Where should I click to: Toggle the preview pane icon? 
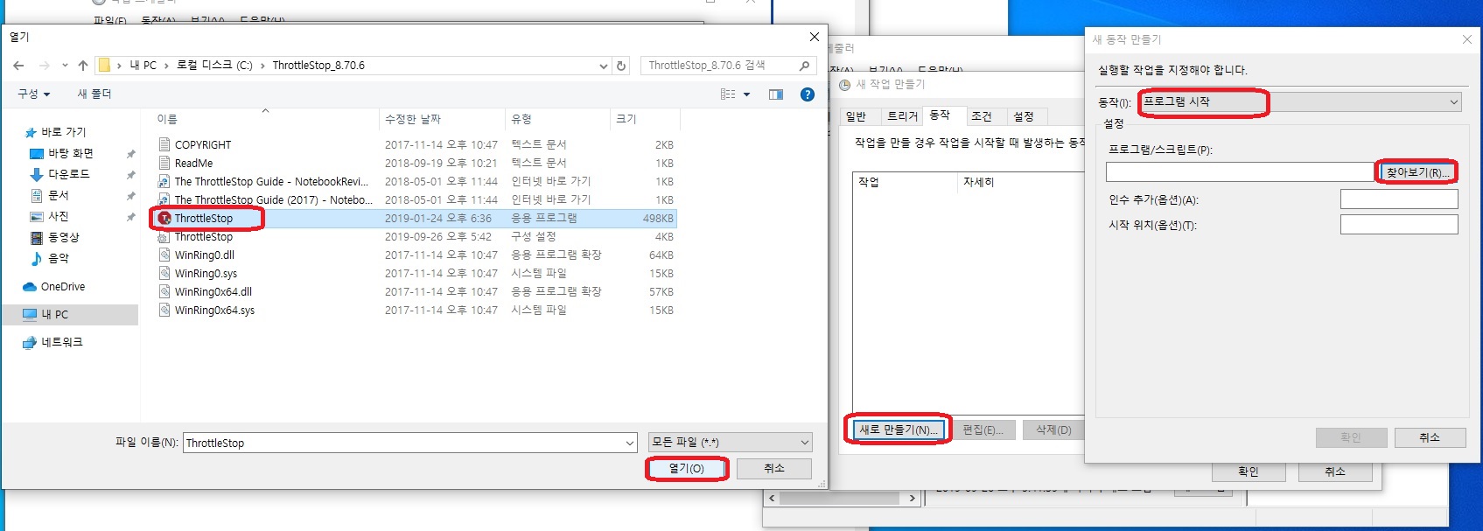(776, 94)
